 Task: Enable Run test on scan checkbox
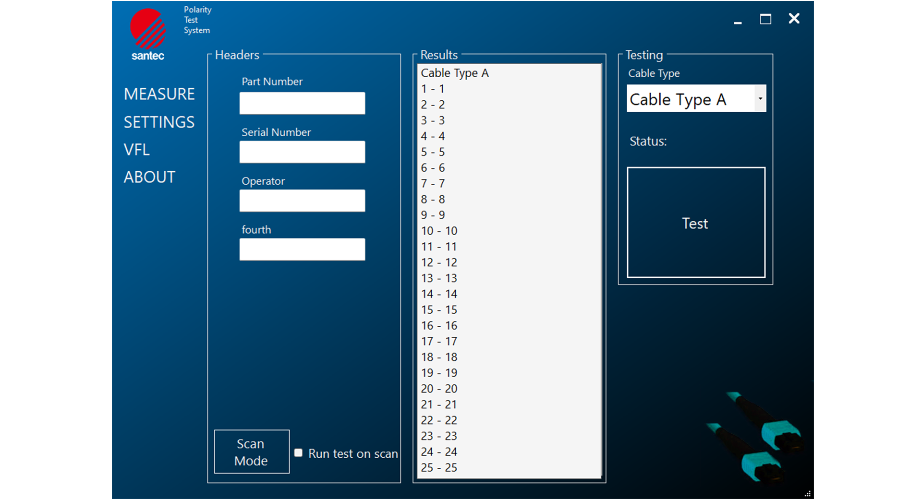298,453
